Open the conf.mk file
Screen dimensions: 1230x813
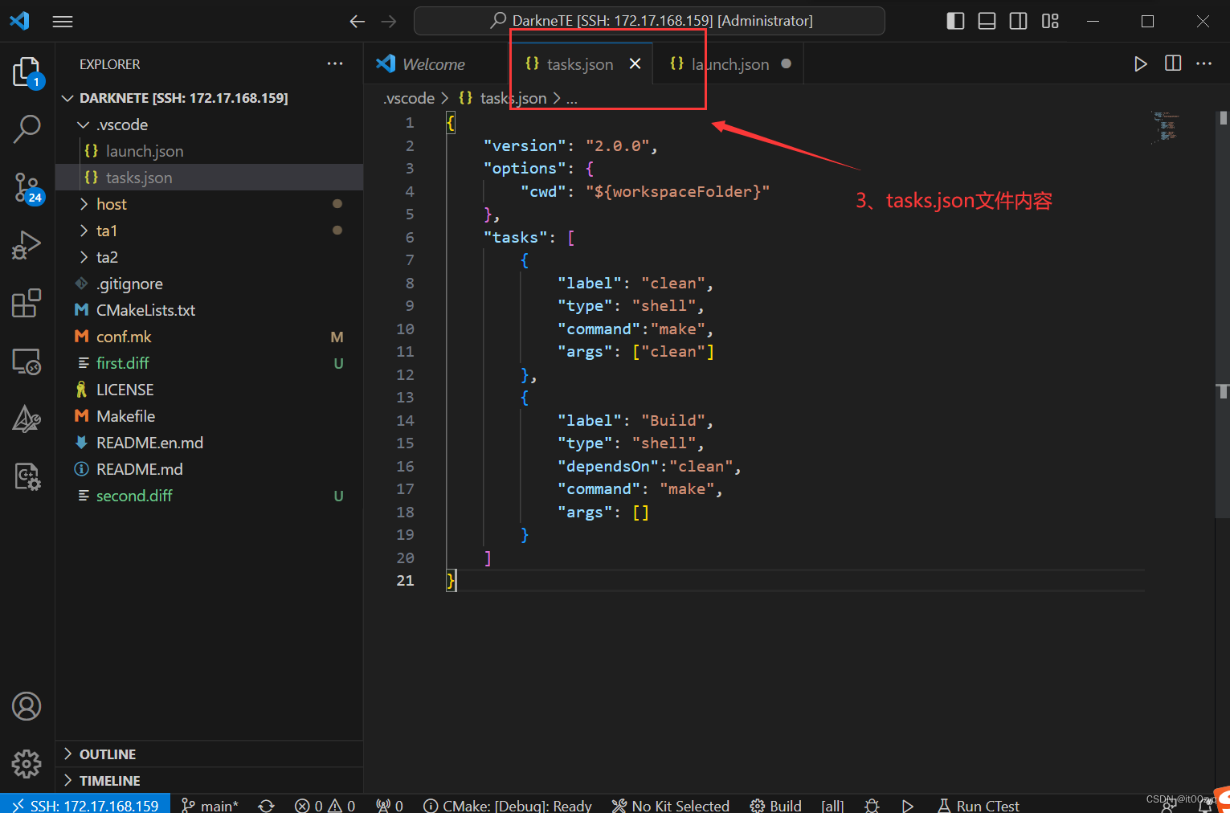[x=209, y=337]
